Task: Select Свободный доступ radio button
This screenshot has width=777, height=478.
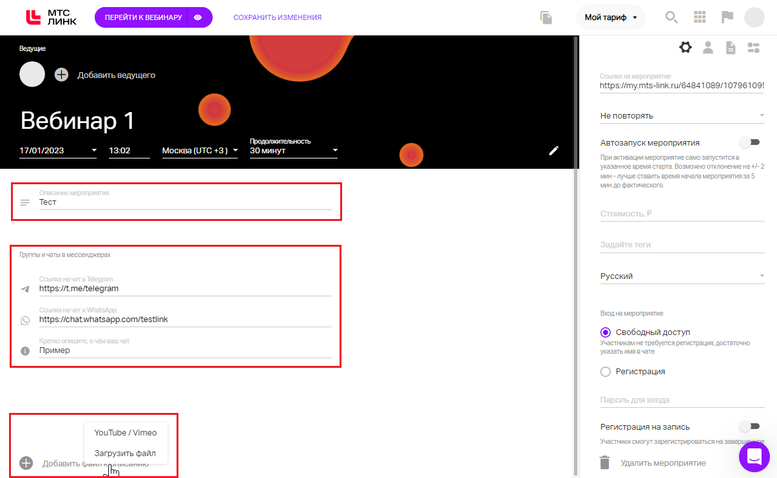Action: 605,332
